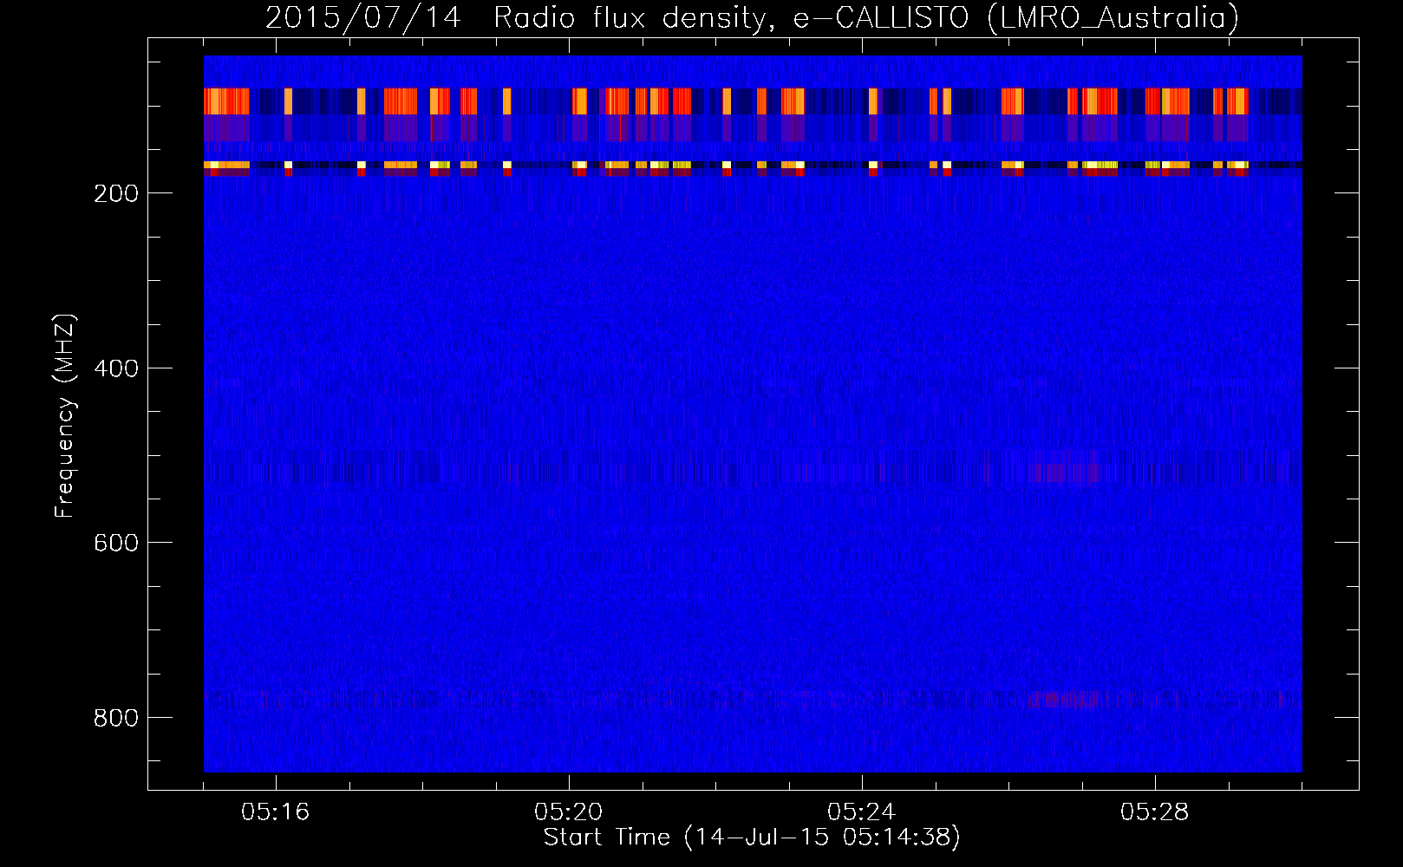The height and width of the screenshot is (867, 1403).
Task: Click the 05:20 time tick label
Action: (x=569, y=812)
